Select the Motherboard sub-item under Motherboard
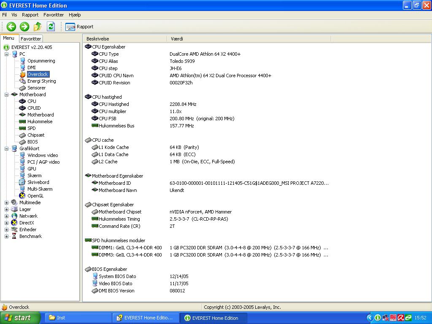 coord(40,115)
